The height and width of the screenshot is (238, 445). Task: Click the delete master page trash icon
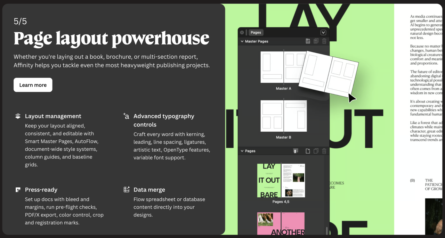coord(324,41)
